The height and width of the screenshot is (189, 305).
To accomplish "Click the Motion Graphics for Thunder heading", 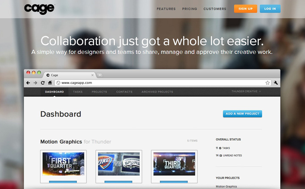I will [x=76, y=142].
